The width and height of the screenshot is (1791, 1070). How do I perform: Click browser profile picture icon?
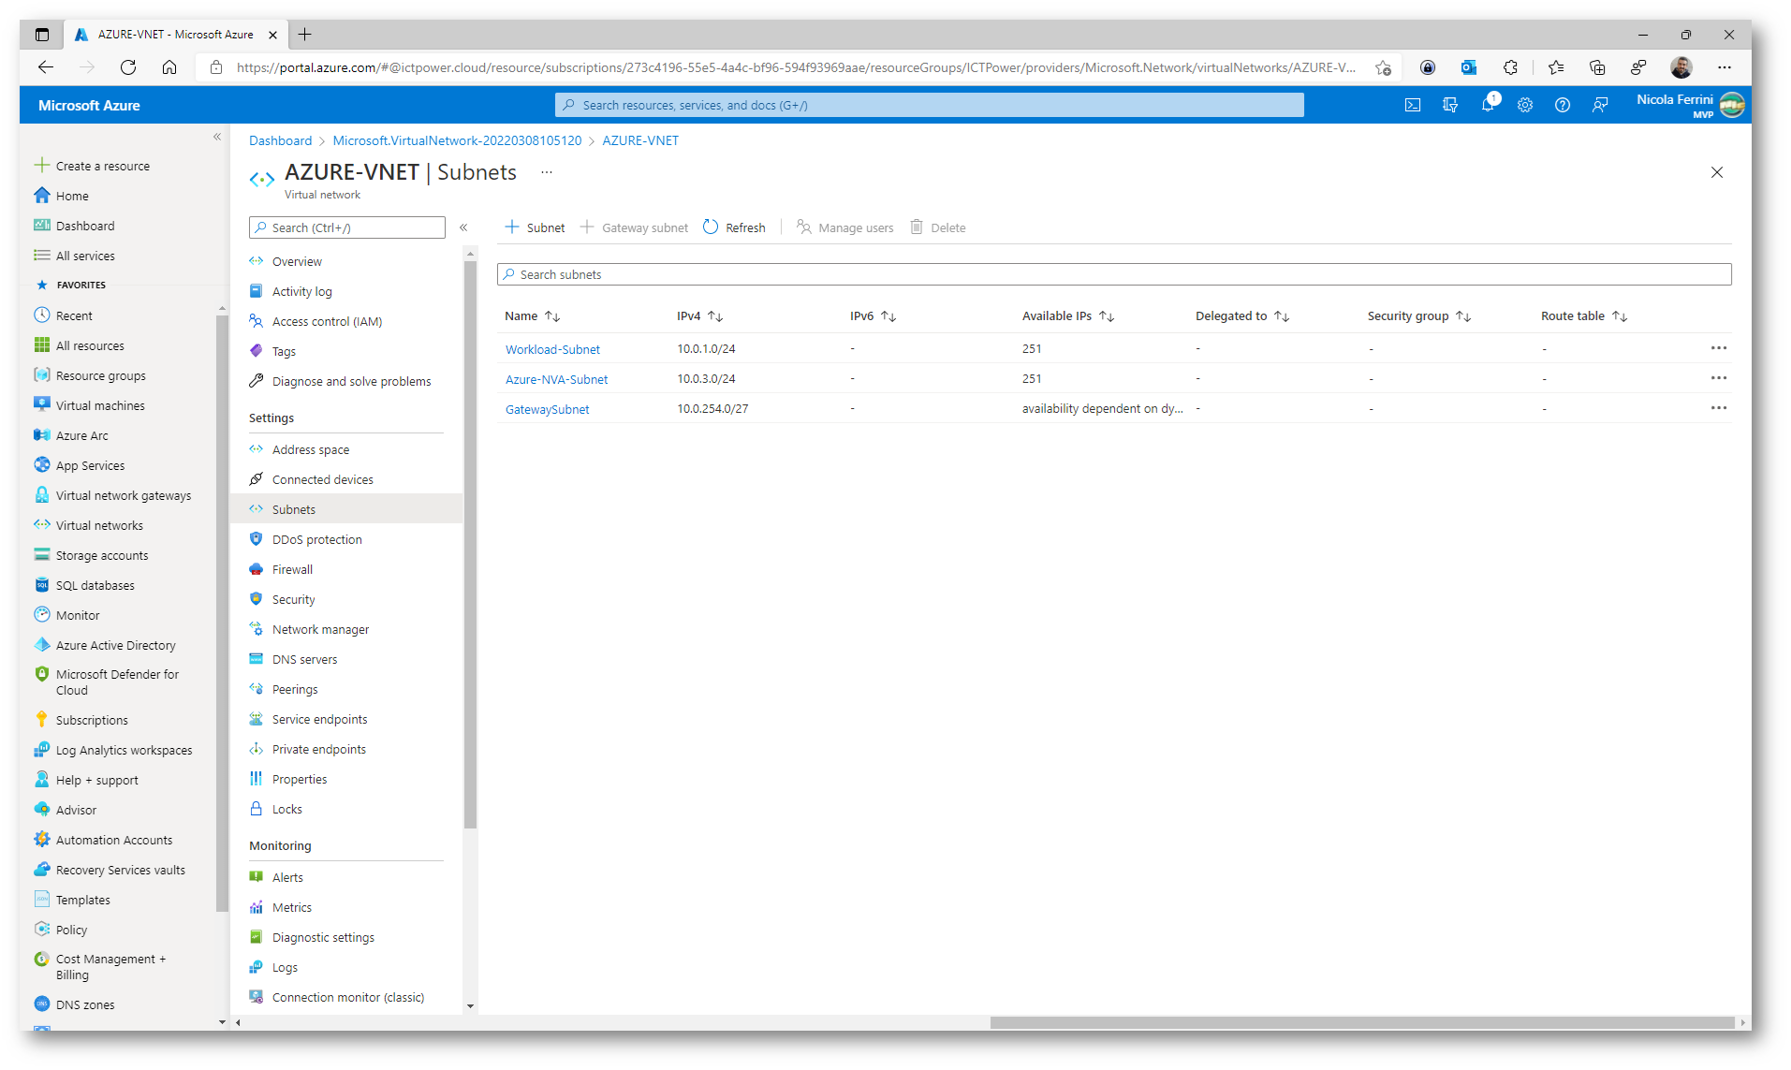tap(1681, 67)
